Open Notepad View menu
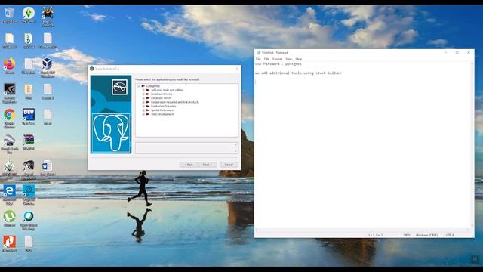 (x=288, y=59)
